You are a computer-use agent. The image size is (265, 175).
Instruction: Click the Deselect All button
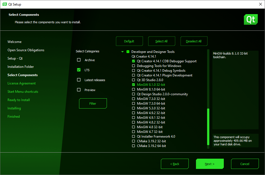click(x=194, y=41)
